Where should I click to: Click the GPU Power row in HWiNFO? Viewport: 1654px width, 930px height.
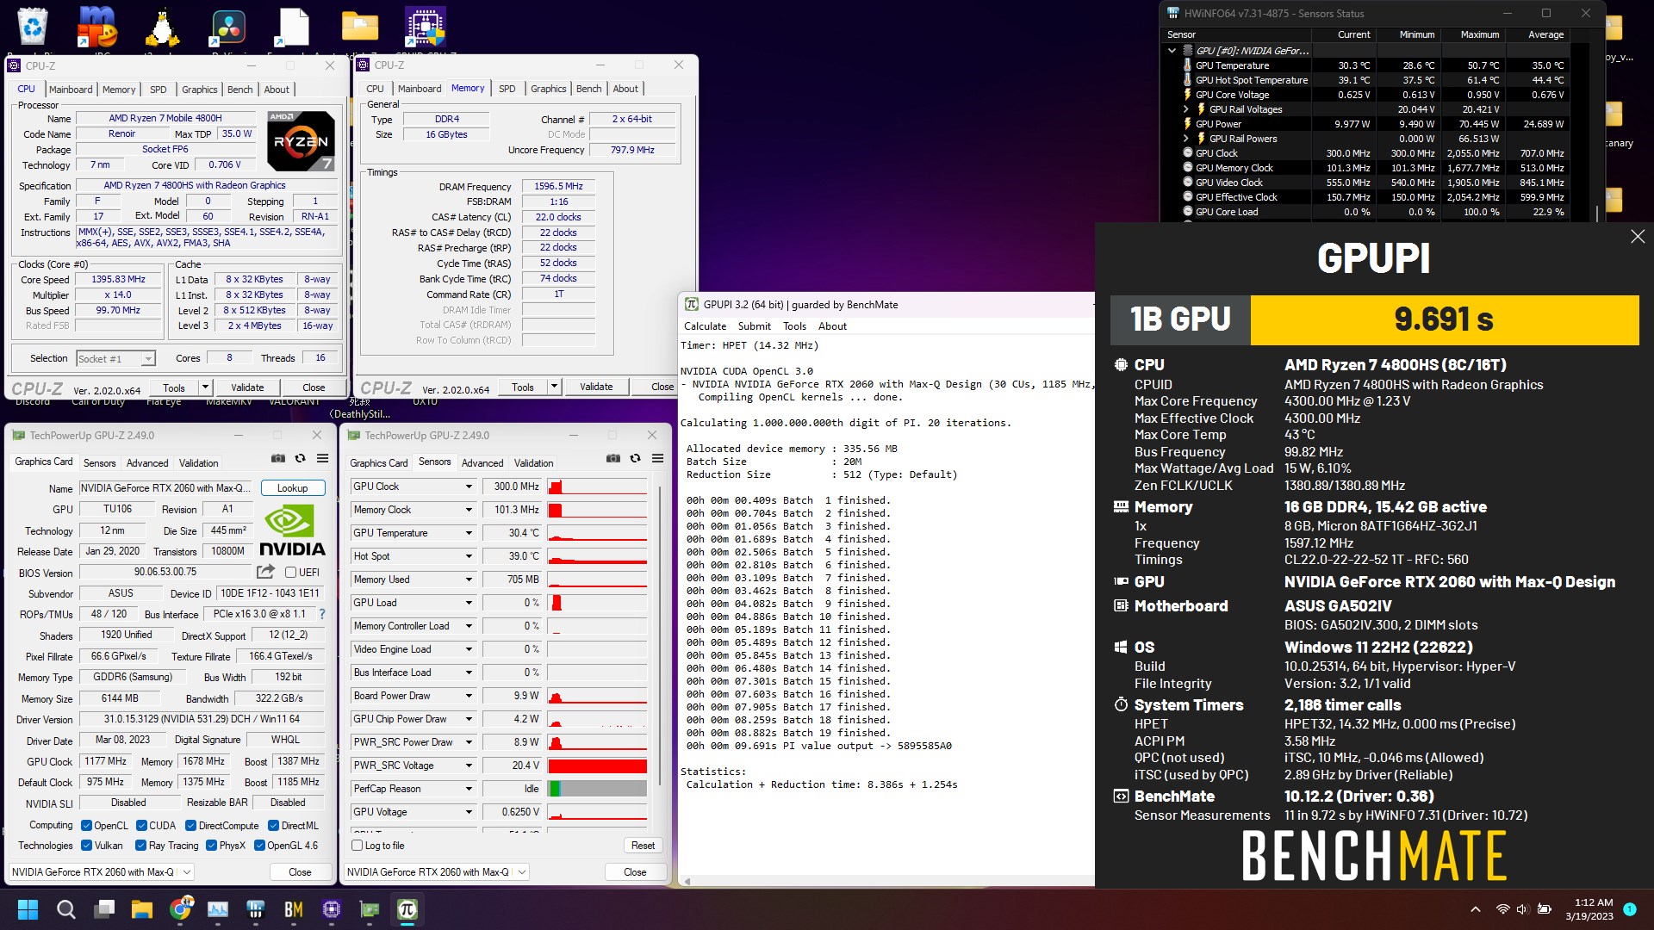click(x=1376, y=124)
